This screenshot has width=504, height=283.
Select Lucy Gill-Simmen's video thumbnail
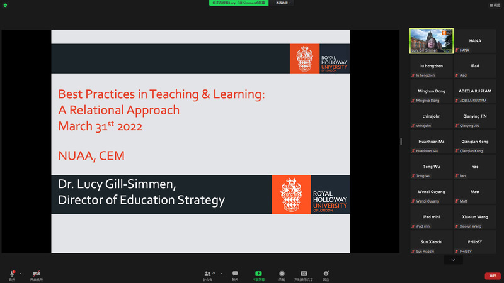tap(431, 40)
